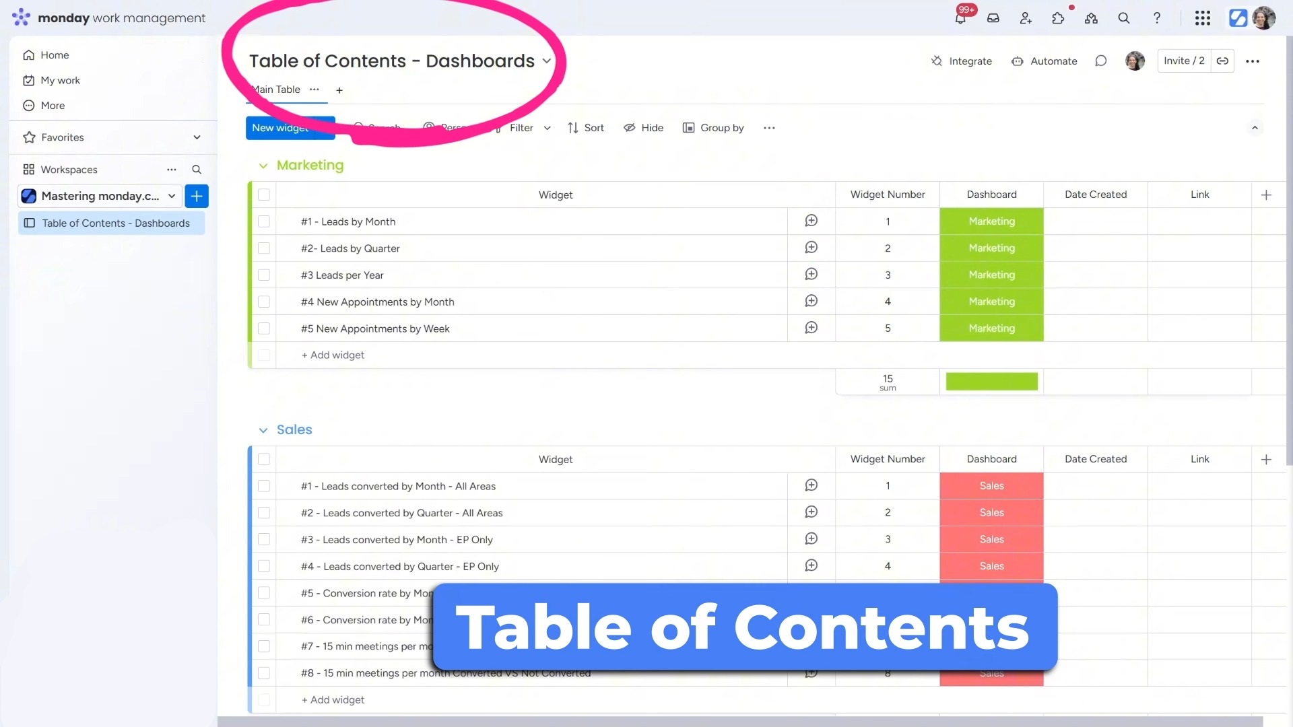Click Sort in toolbar
This screenshot has height=727, width=1293.
586,128
